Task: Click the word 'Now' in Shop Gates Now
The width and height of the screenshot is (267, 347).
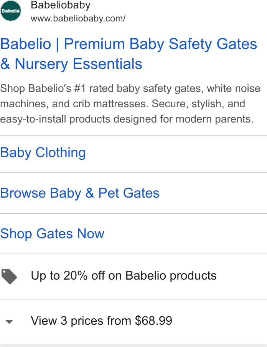Action: pos(91,234)
